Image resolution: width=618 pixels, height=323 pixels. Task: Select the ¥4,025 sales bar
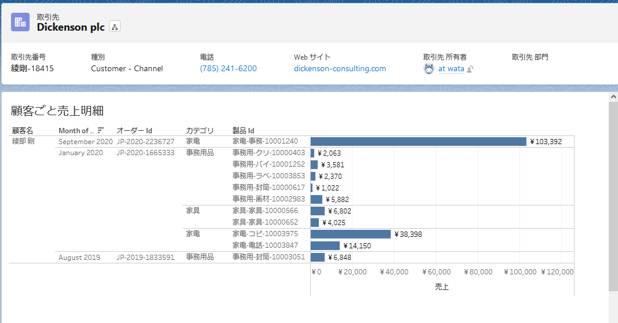click(x=315, y=223)
